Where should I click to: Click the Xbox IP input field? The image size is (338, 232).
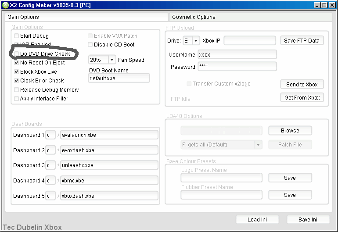click(250, 41)
